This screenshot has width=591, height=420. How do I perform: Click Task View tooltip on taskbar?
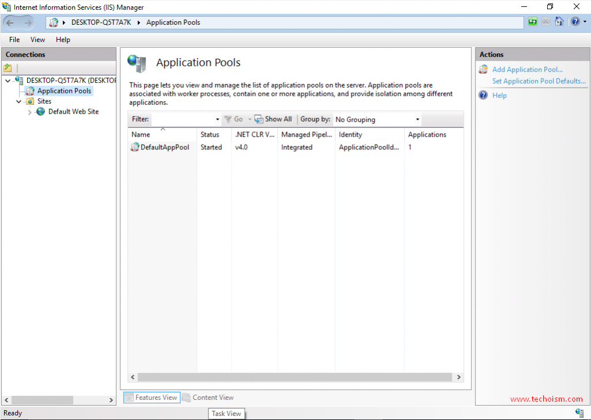click(x=226, y=413)
